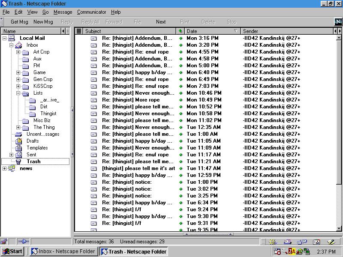Click the news server icon
This screenshot has height=257, width=343.
[12, 168]
